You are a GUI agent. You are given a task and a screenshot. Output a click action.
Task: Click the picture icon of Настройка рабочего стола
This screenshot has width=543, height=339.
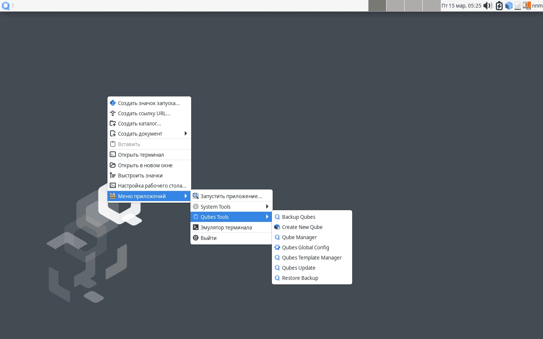(x=113, y=185)
